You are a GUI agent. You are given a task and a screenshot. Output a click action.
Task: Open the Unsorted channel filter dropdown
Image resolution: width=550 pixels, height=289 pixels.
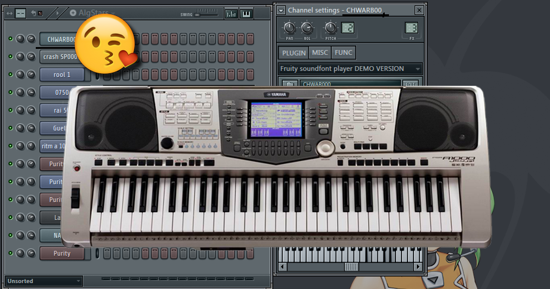[x=44, y=281]
